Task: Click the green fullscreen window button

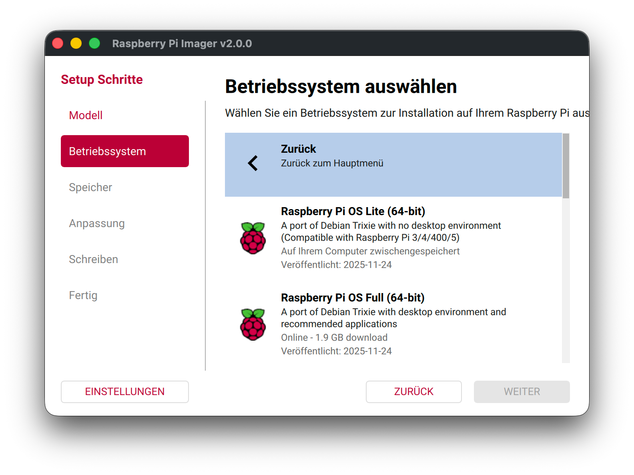Action: (x=94, y=43)
